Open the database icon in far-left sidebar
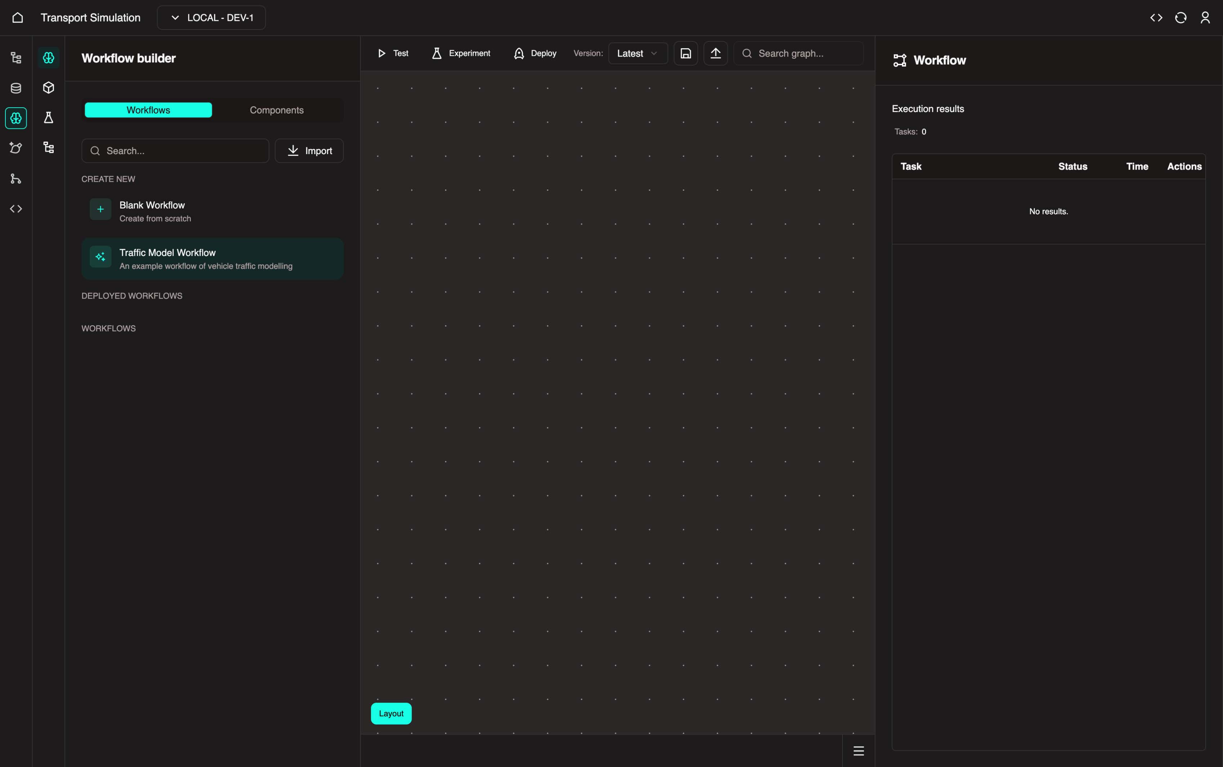1223x767 pixels. click(16, 88)
